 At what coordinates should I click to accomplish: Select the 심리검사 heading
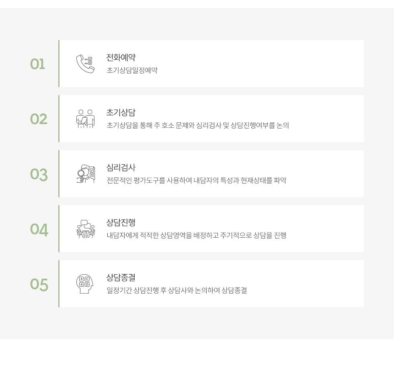pos(121,167)
